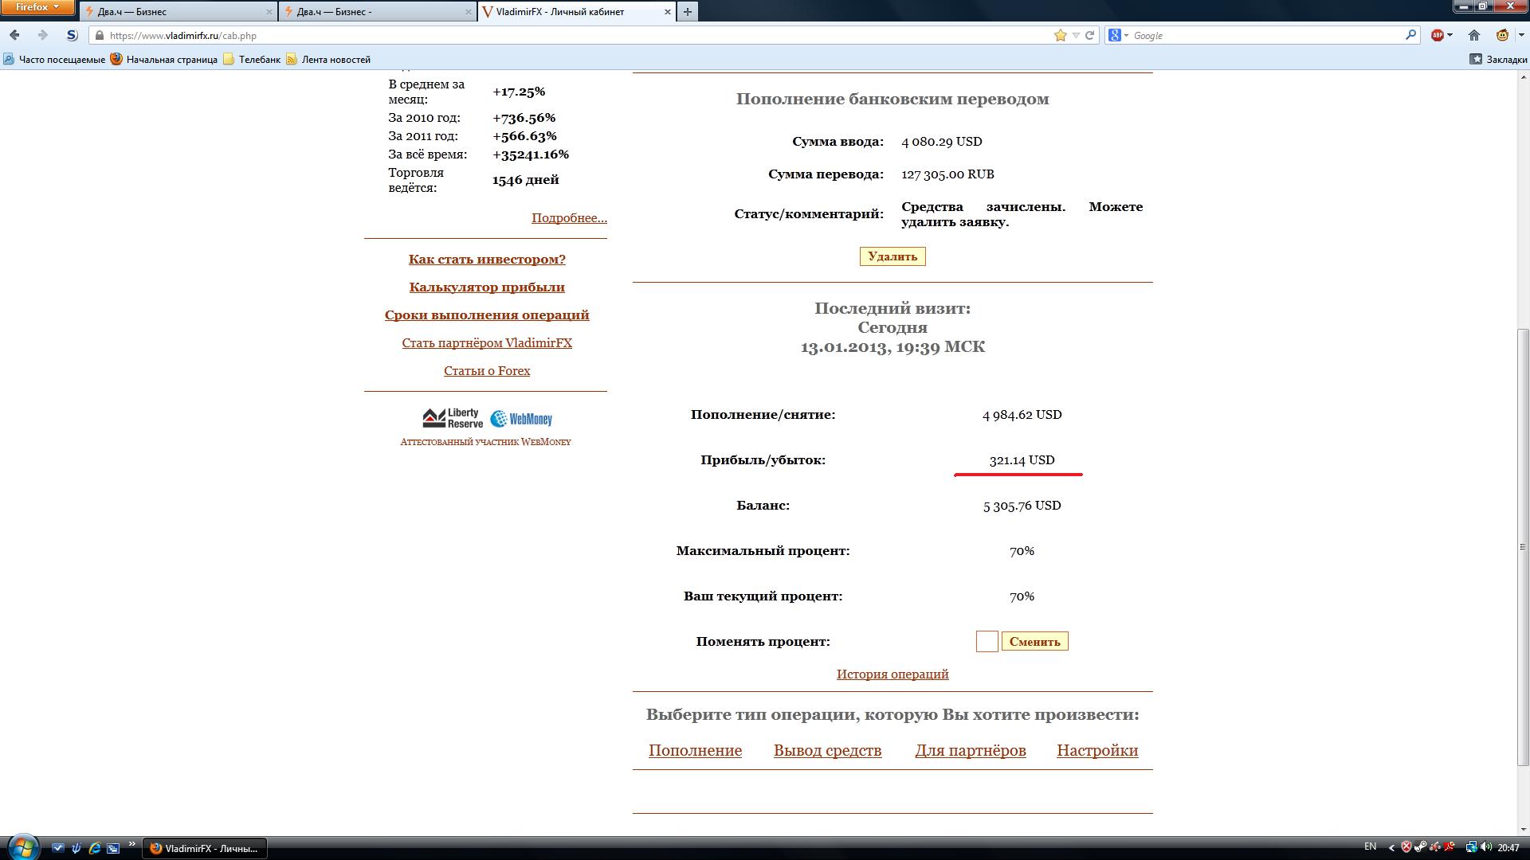Expand the address bar history dropdown arrow
The width and height of the screenshot is (1530, 860).
(1076, 35)
